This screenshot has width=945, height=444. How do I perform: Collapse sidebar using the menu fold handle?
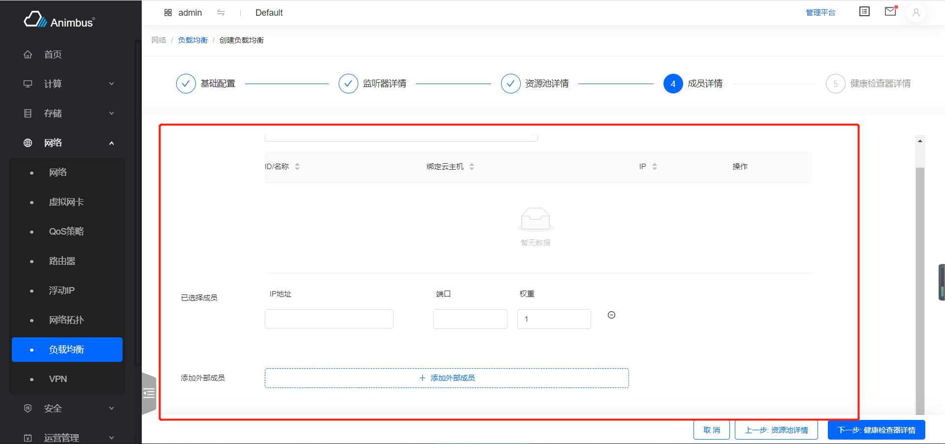tap(149, 393)
